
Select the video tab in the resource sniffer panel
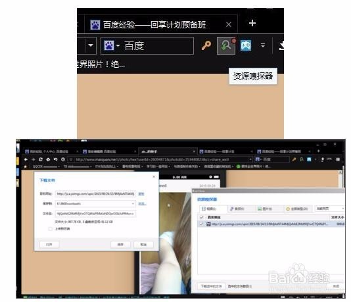[x=213, y=209]
